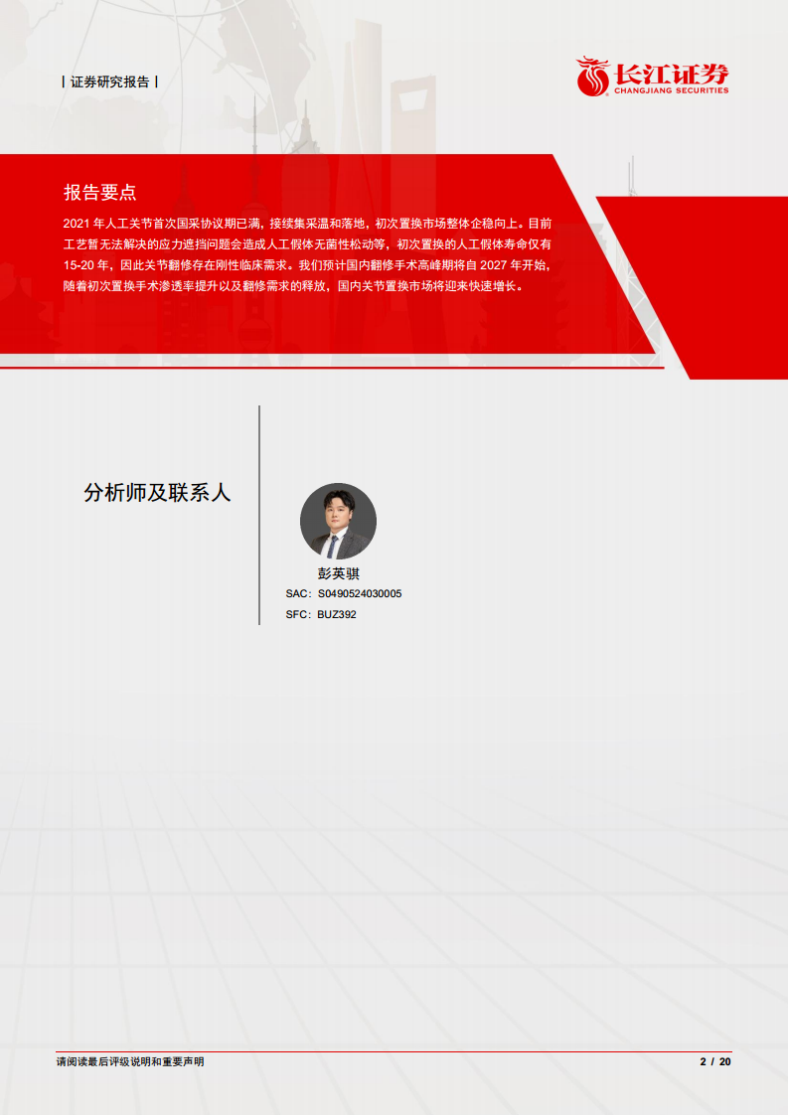Select the '报告要点' heading

click(x=99, y=192)
